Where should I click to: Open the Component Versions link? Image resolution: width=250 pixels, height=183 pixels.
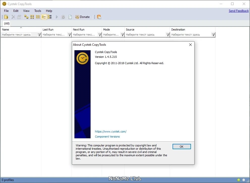click(107, 137)
